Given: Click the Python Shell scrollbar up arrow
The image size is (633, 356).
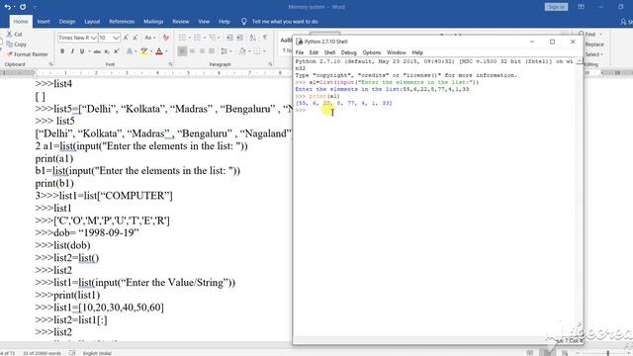Looking at the screenshot, I should tap(580, 61).
